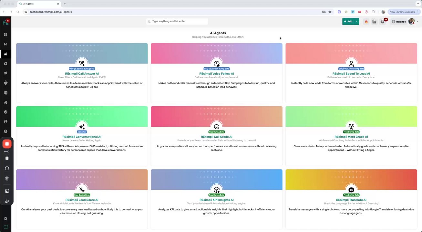Open the Balance button

tap(399, 22)
